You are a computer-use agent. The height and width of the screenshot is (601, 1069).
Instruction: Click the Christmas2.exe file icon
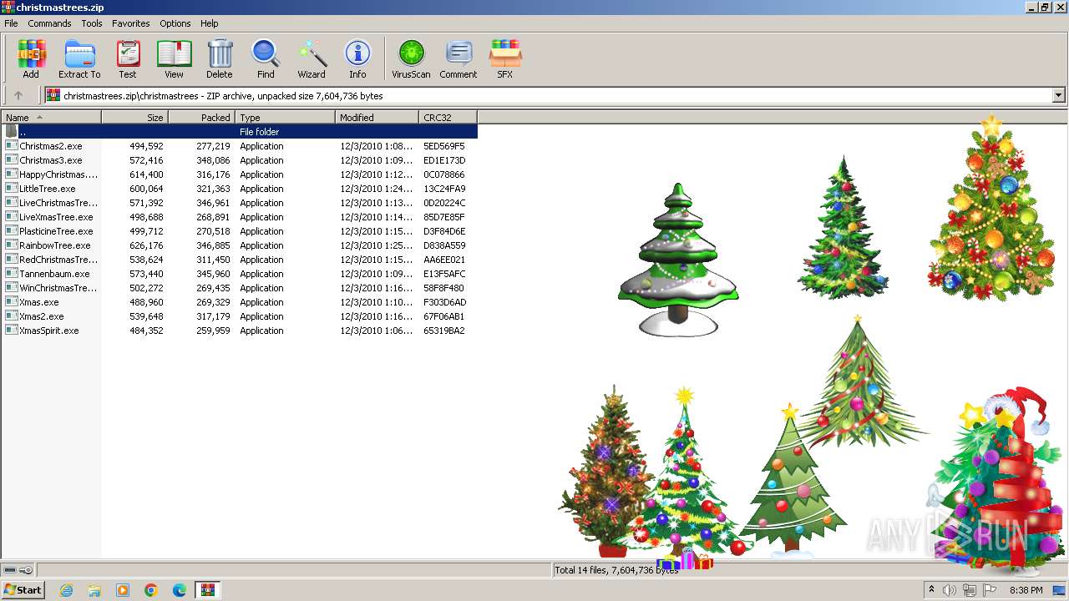tap(12, 146)
